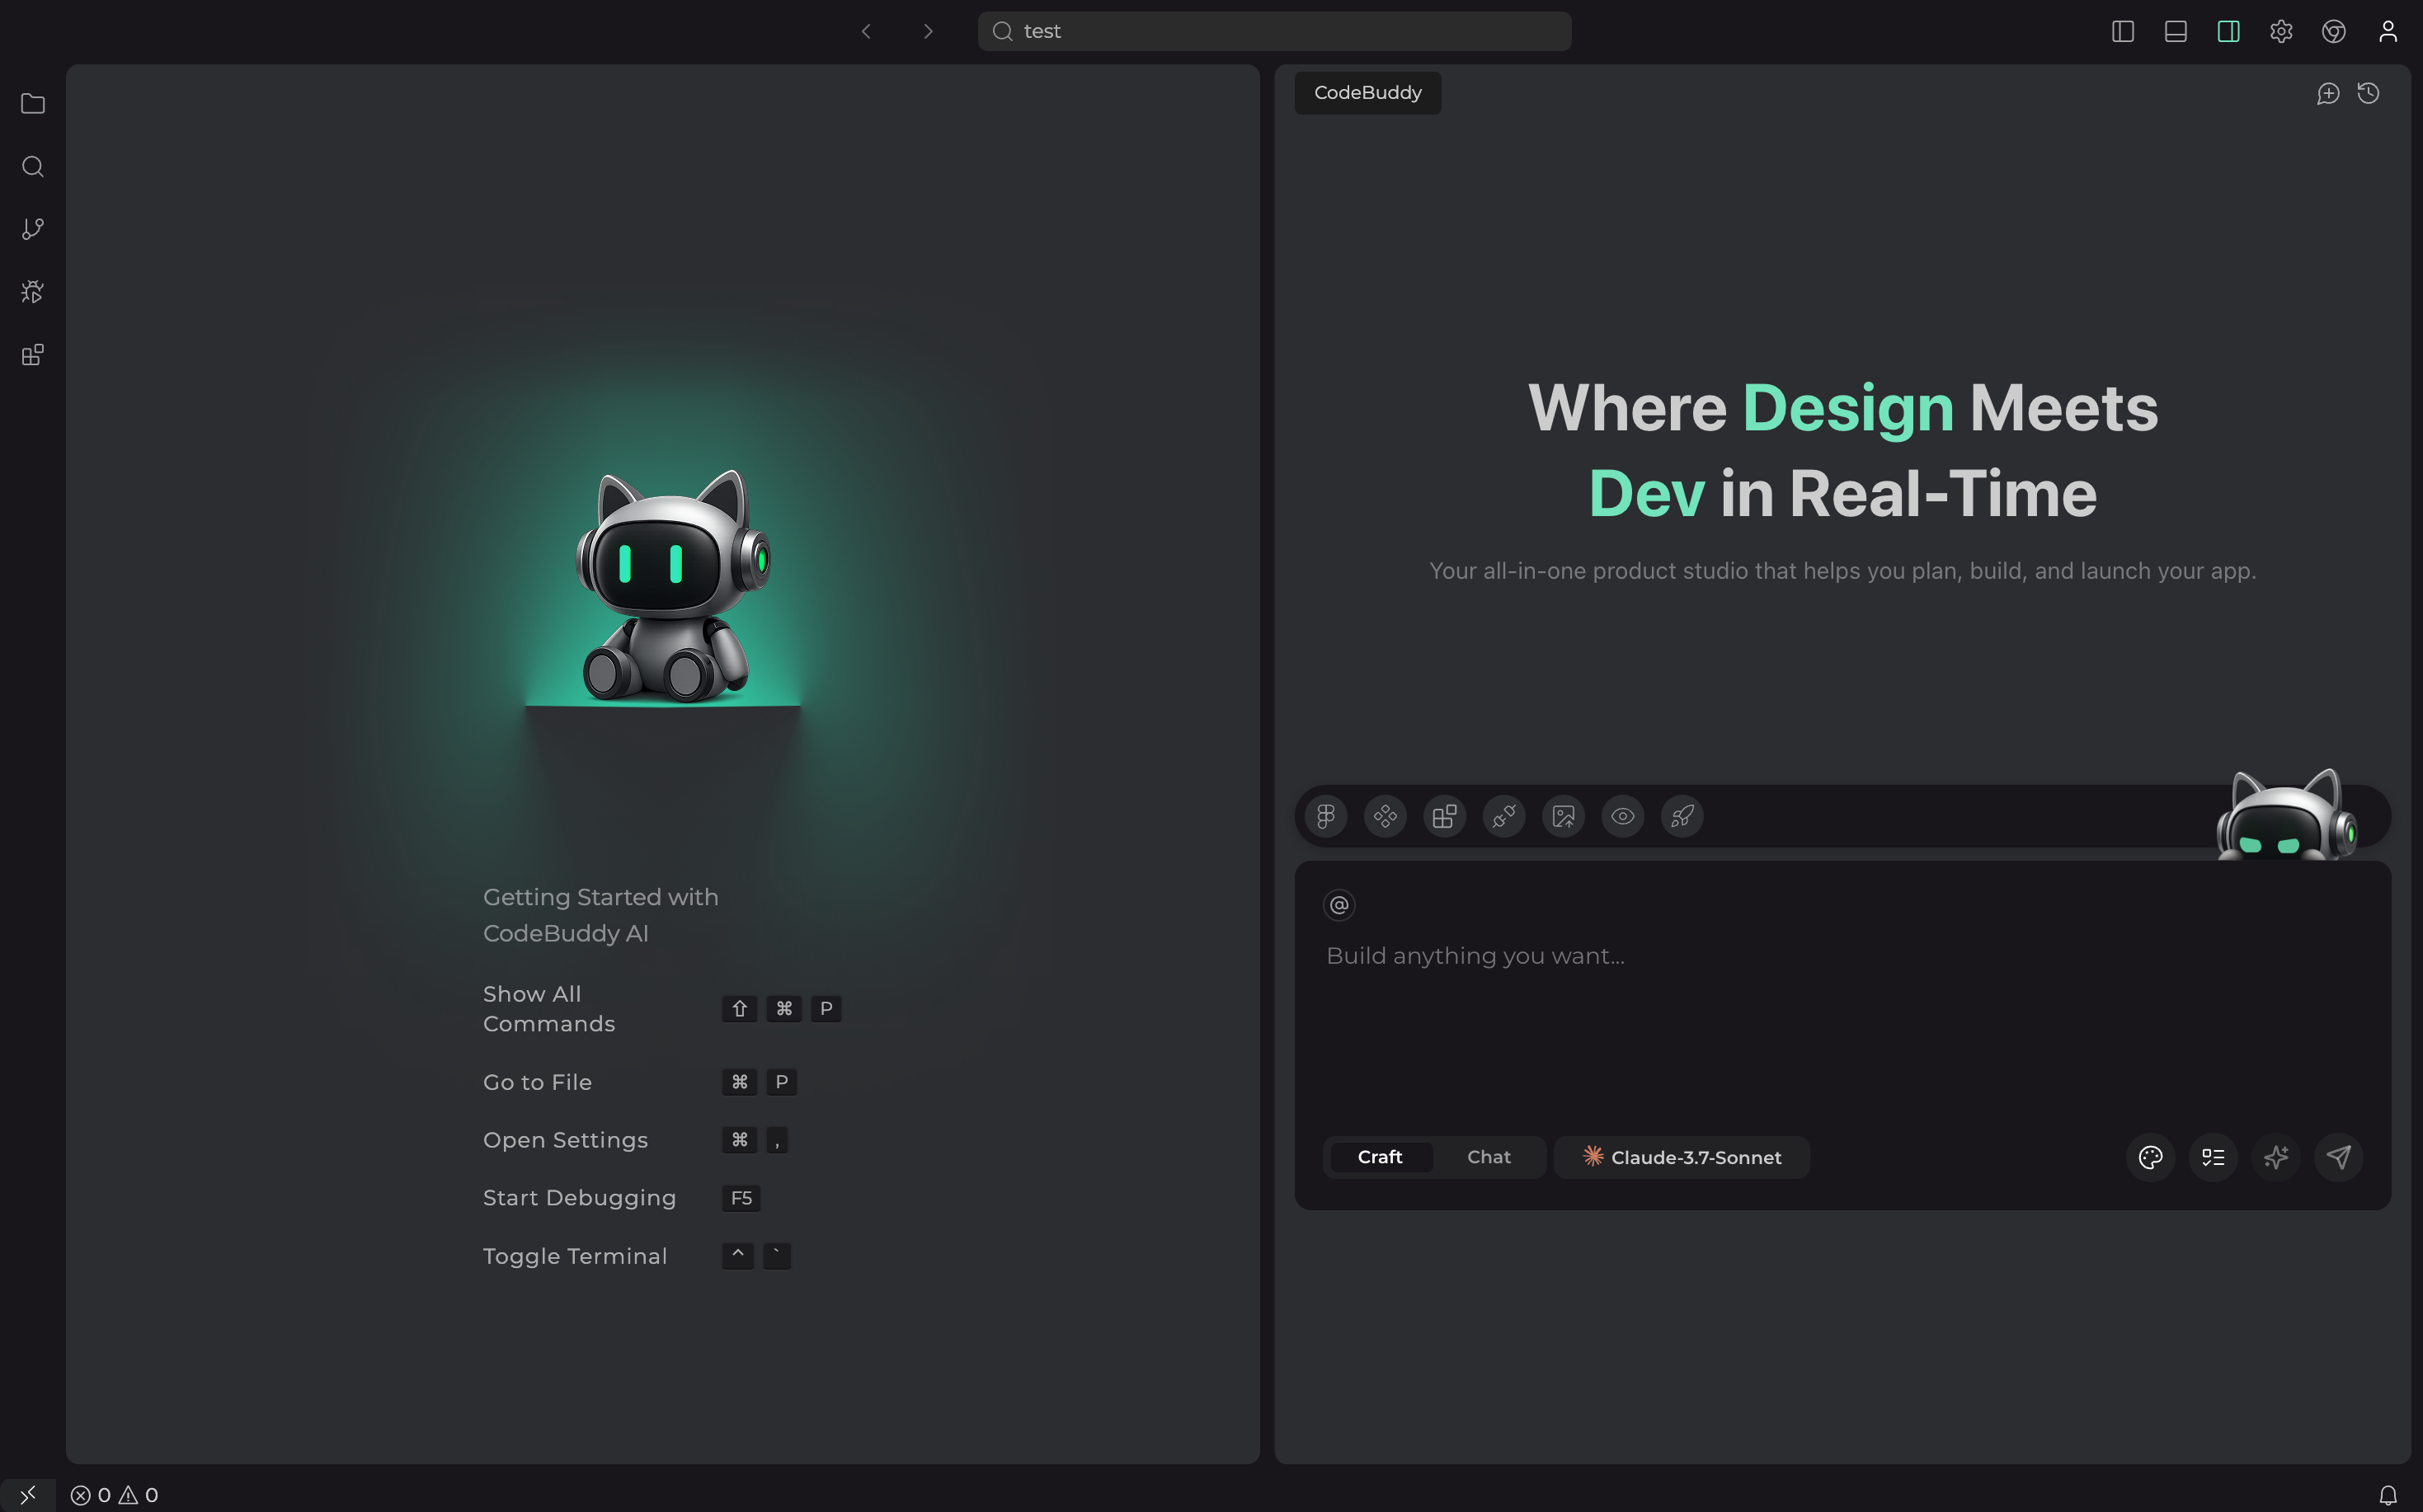Open the Extensions icon in activity bar

33,355
